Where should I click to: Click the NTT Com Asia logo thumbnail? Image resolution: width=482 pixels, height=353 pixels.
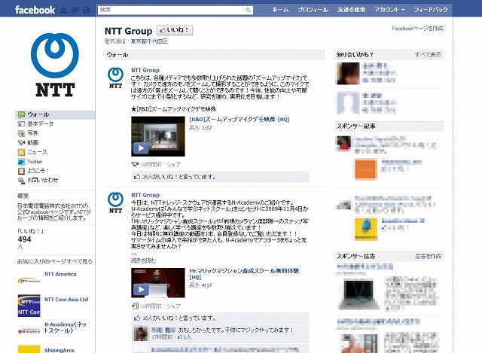(x=29, y=306)
